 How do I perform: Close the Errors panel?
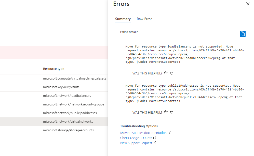point(247,4)
